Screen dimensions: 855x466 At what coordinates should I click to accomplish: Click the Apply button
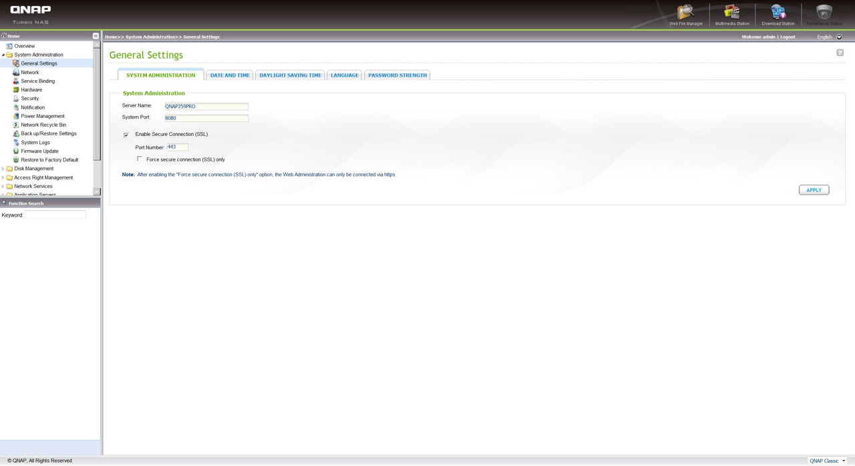[x=814, y=190]
